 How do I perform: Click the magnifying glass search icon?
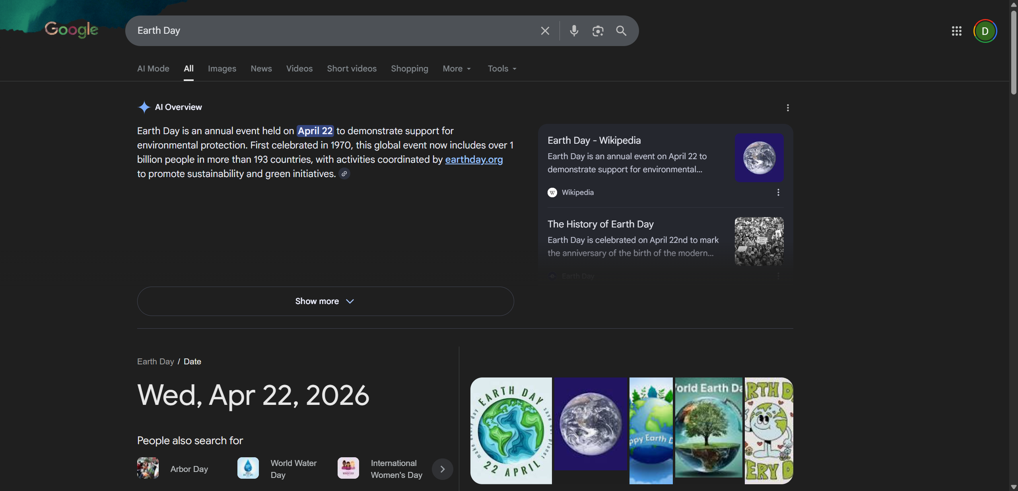(621, 31)
